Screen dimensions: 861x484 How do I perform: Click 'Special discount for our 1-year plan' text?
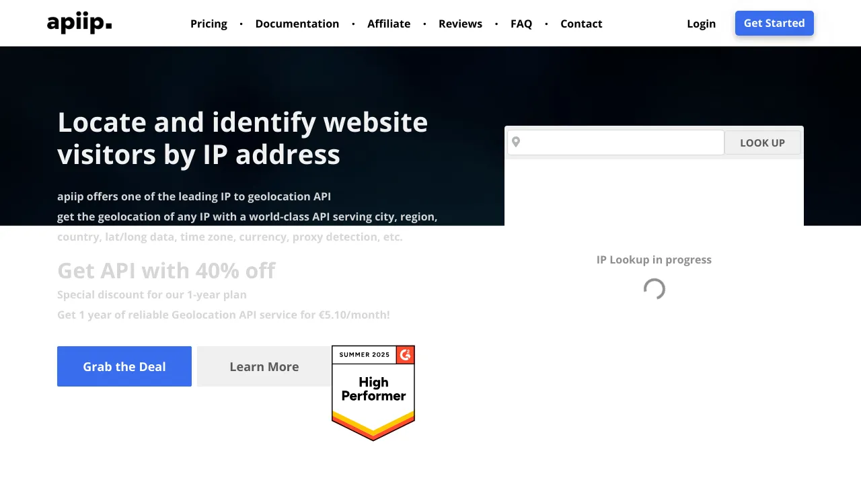coord(152,294)
